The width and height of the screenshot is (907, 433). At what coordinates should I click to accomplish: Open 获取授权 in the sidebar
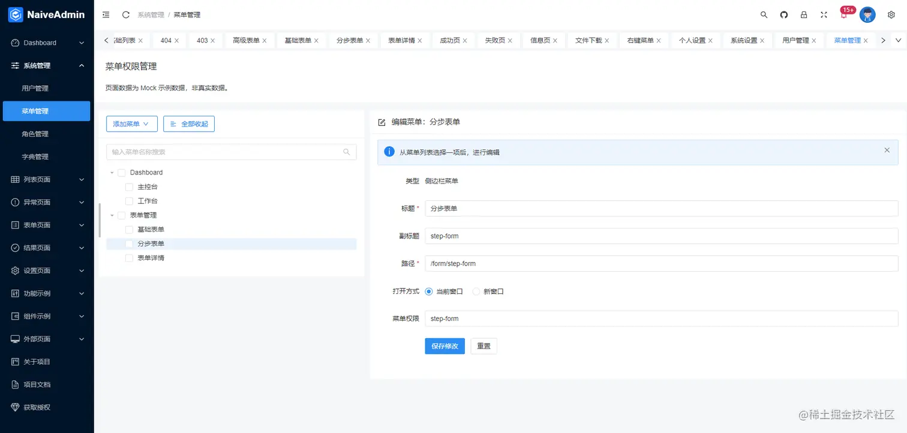(47, 407)
